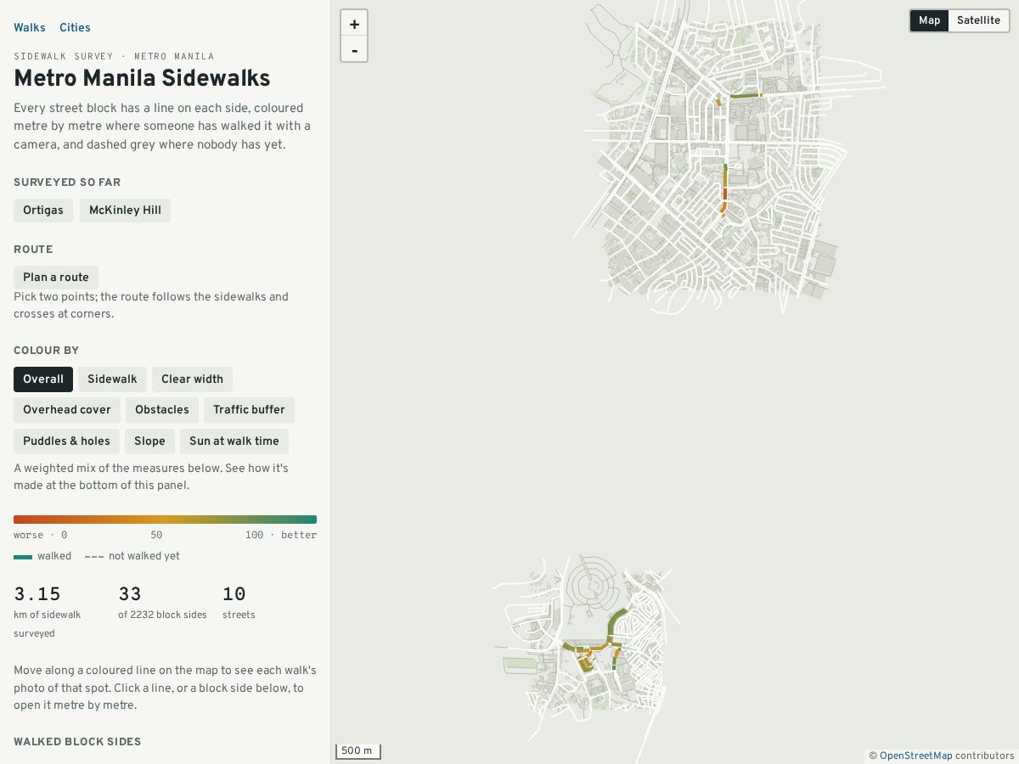Switch to Map view
The width and height of the screenshot is (1019, 764).
(x=929, y=20)
